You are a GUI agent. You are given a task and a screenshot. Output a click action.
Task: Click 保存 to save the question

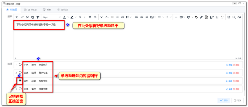(x=224, y=100)
